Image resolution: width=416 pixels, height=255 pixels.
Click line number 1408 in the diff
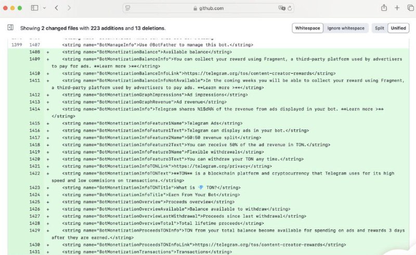point(35,52)
